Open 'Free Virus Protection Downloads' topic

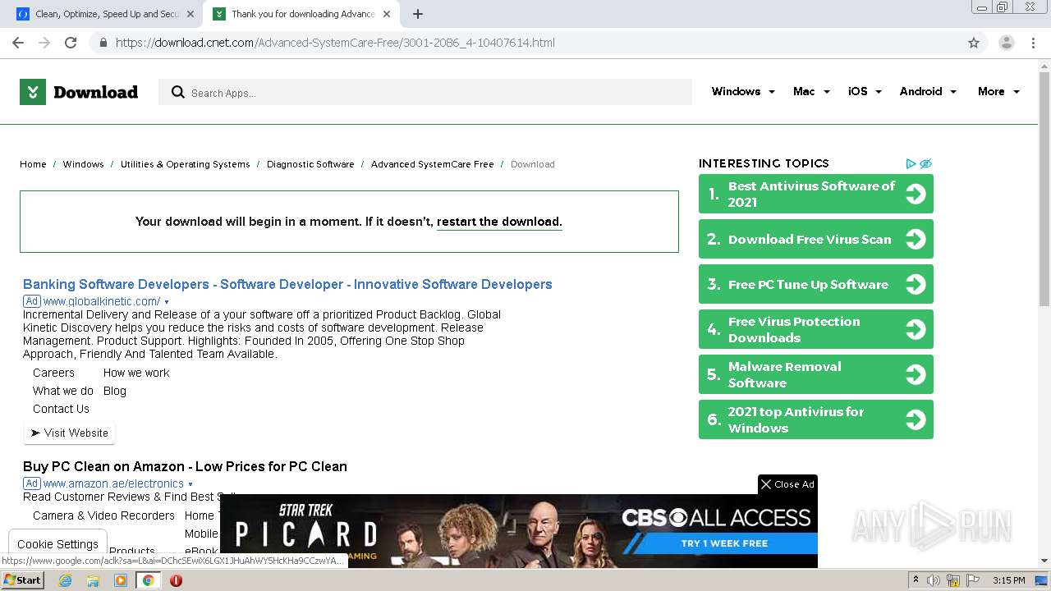pyautogui.click(x=815, y=329)
